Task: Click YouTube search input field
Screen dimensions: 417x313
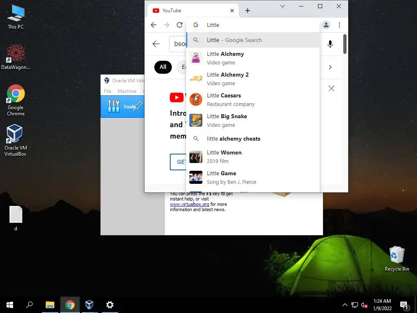Action: 178,44
